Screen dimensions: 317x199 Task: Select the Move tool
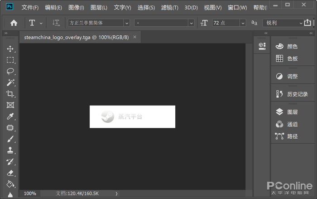(10, 49)
